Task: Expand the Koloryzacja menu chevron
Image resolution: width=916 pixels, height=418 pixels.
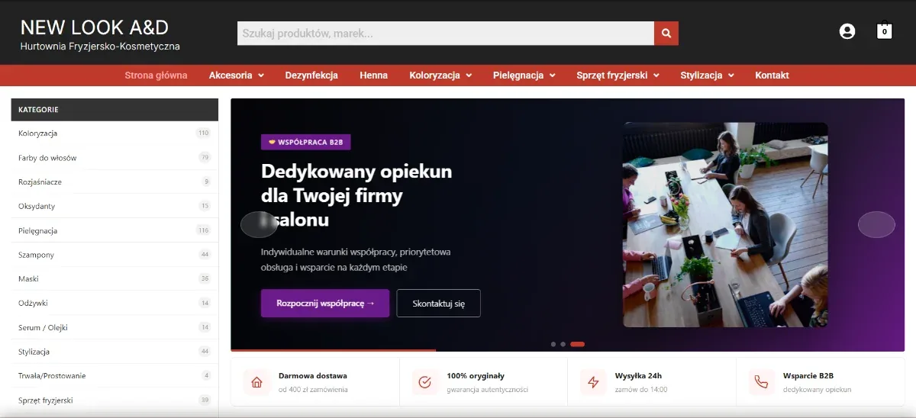Action: pos(469,76)
